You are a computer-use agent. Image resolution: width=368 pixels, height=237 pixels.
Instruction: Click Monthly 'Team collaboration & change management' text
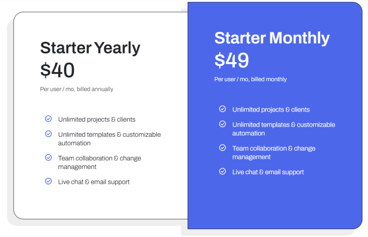pos(274,152)
